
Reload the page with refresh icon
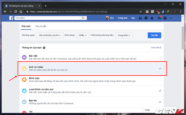(16, 12)
